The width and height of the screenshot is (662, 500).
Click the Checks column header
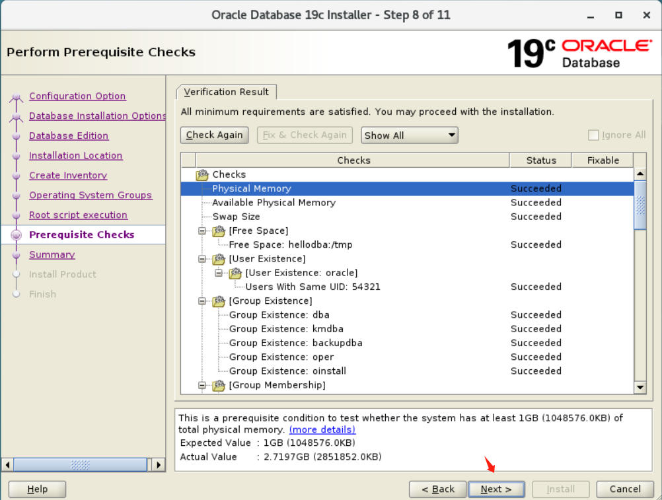[x=353, y=161]
